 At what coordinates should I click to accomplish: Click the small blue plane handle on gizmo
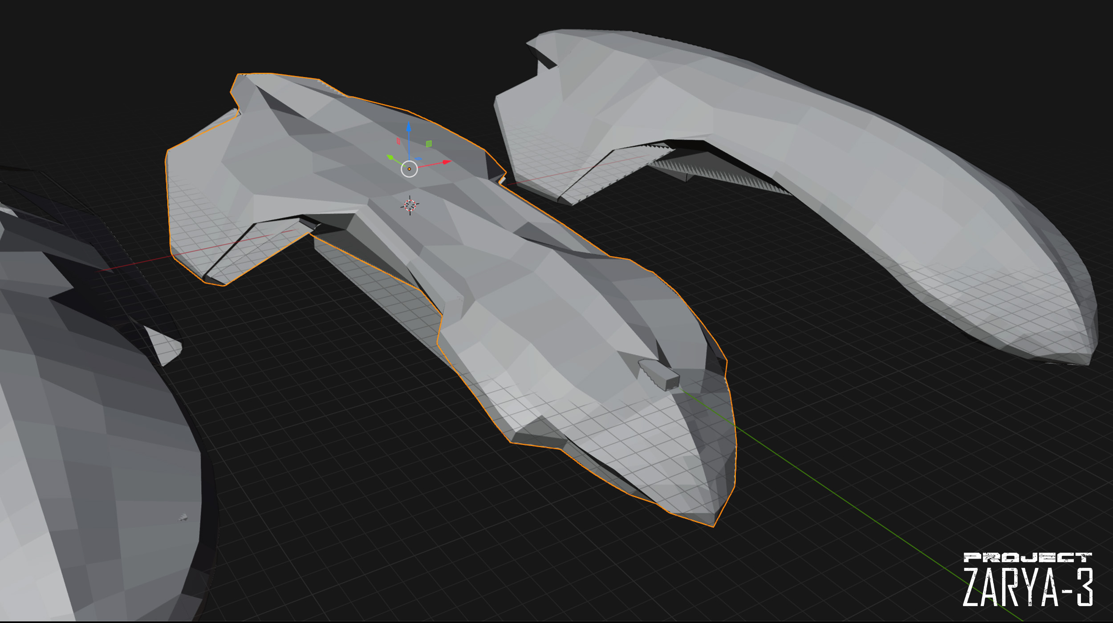418,159
